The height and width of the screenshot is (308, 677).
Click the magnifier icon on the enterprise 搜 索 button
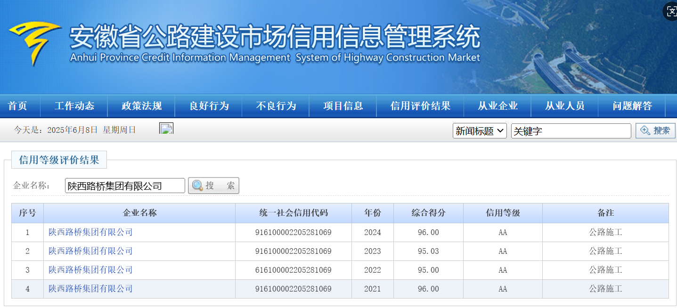(197, 185)
